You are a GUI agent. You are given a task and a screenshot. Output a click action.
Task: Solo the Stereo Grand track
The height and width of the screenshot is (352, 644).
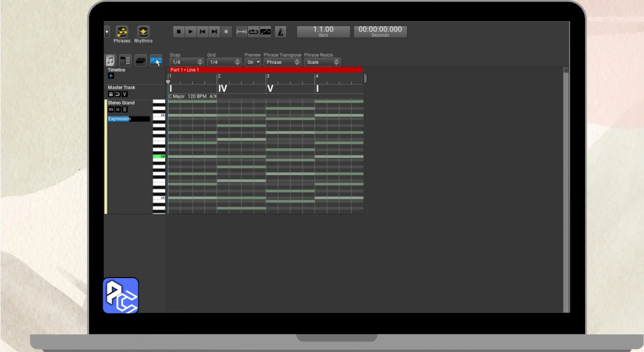click(118, 110)
